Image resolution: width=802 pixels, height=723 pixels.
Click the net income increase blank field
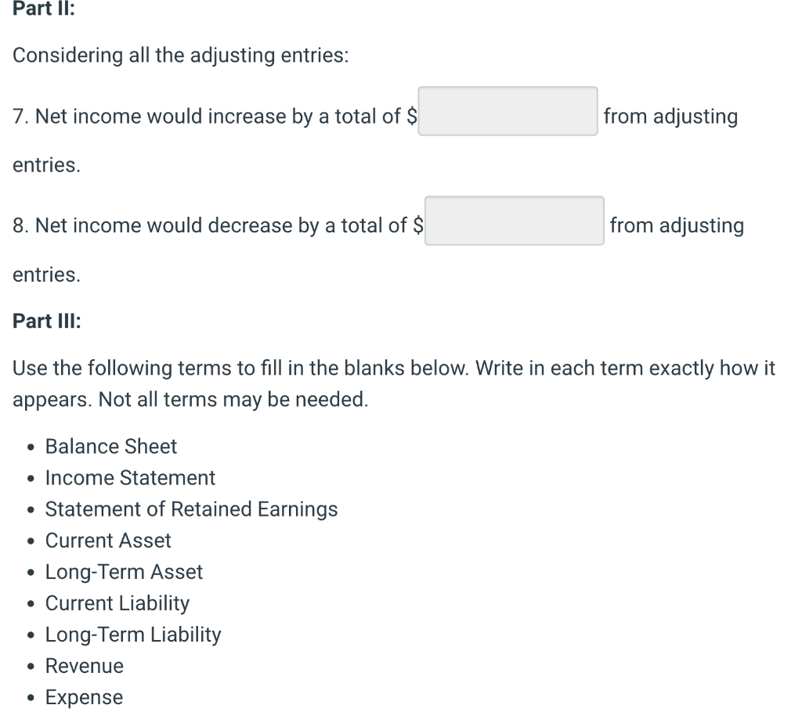[x=508, y=112]
